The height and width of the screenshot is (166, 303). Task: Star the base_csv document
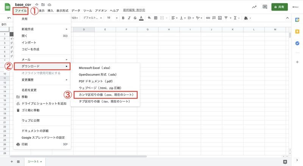(x=37, y=5)
